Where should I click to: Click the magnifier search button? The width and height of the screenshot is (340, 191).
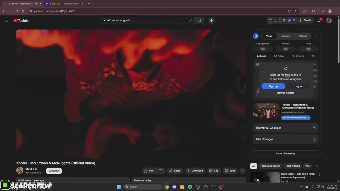[199, 20]
